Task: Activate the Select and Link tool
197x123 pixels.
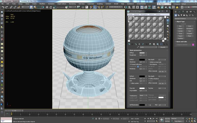Action: pyautogui.click(x=11, y=7)
